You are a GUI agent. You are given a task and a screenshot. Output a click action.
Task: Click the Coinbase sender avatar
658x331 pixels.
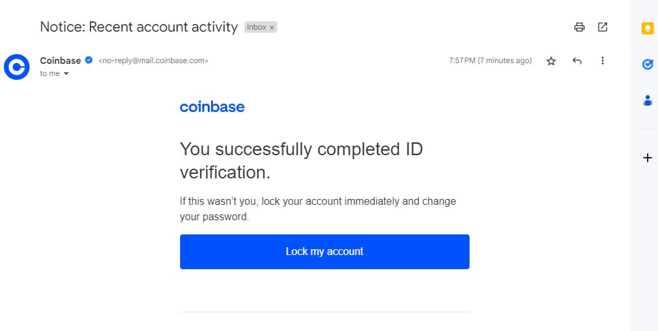(17, 67)
